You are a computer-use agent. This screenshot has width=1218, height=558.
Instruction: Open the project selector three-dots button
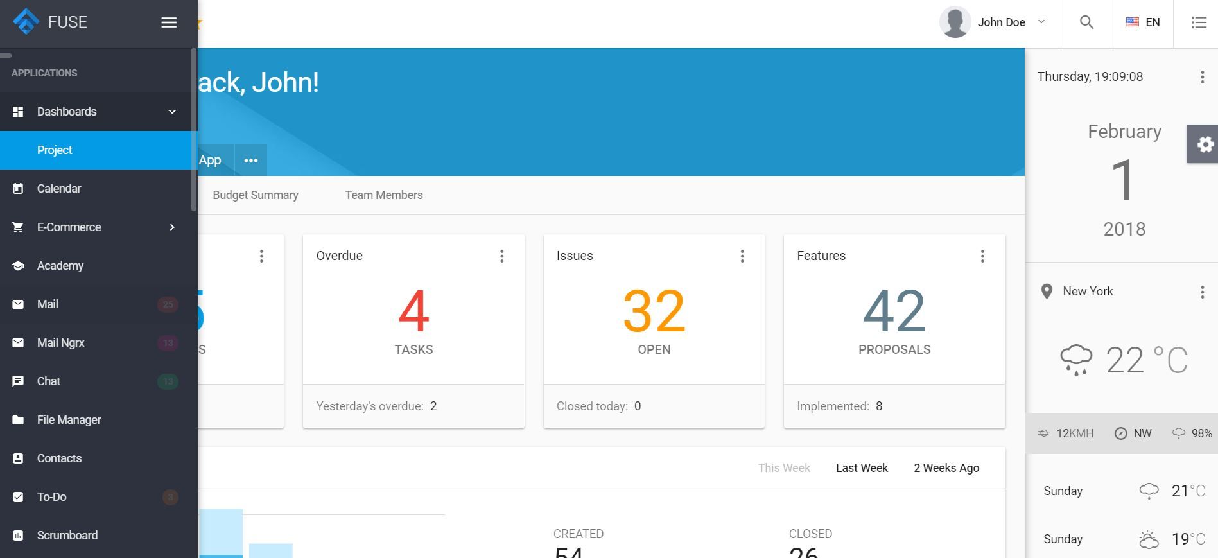click(251, 160)
